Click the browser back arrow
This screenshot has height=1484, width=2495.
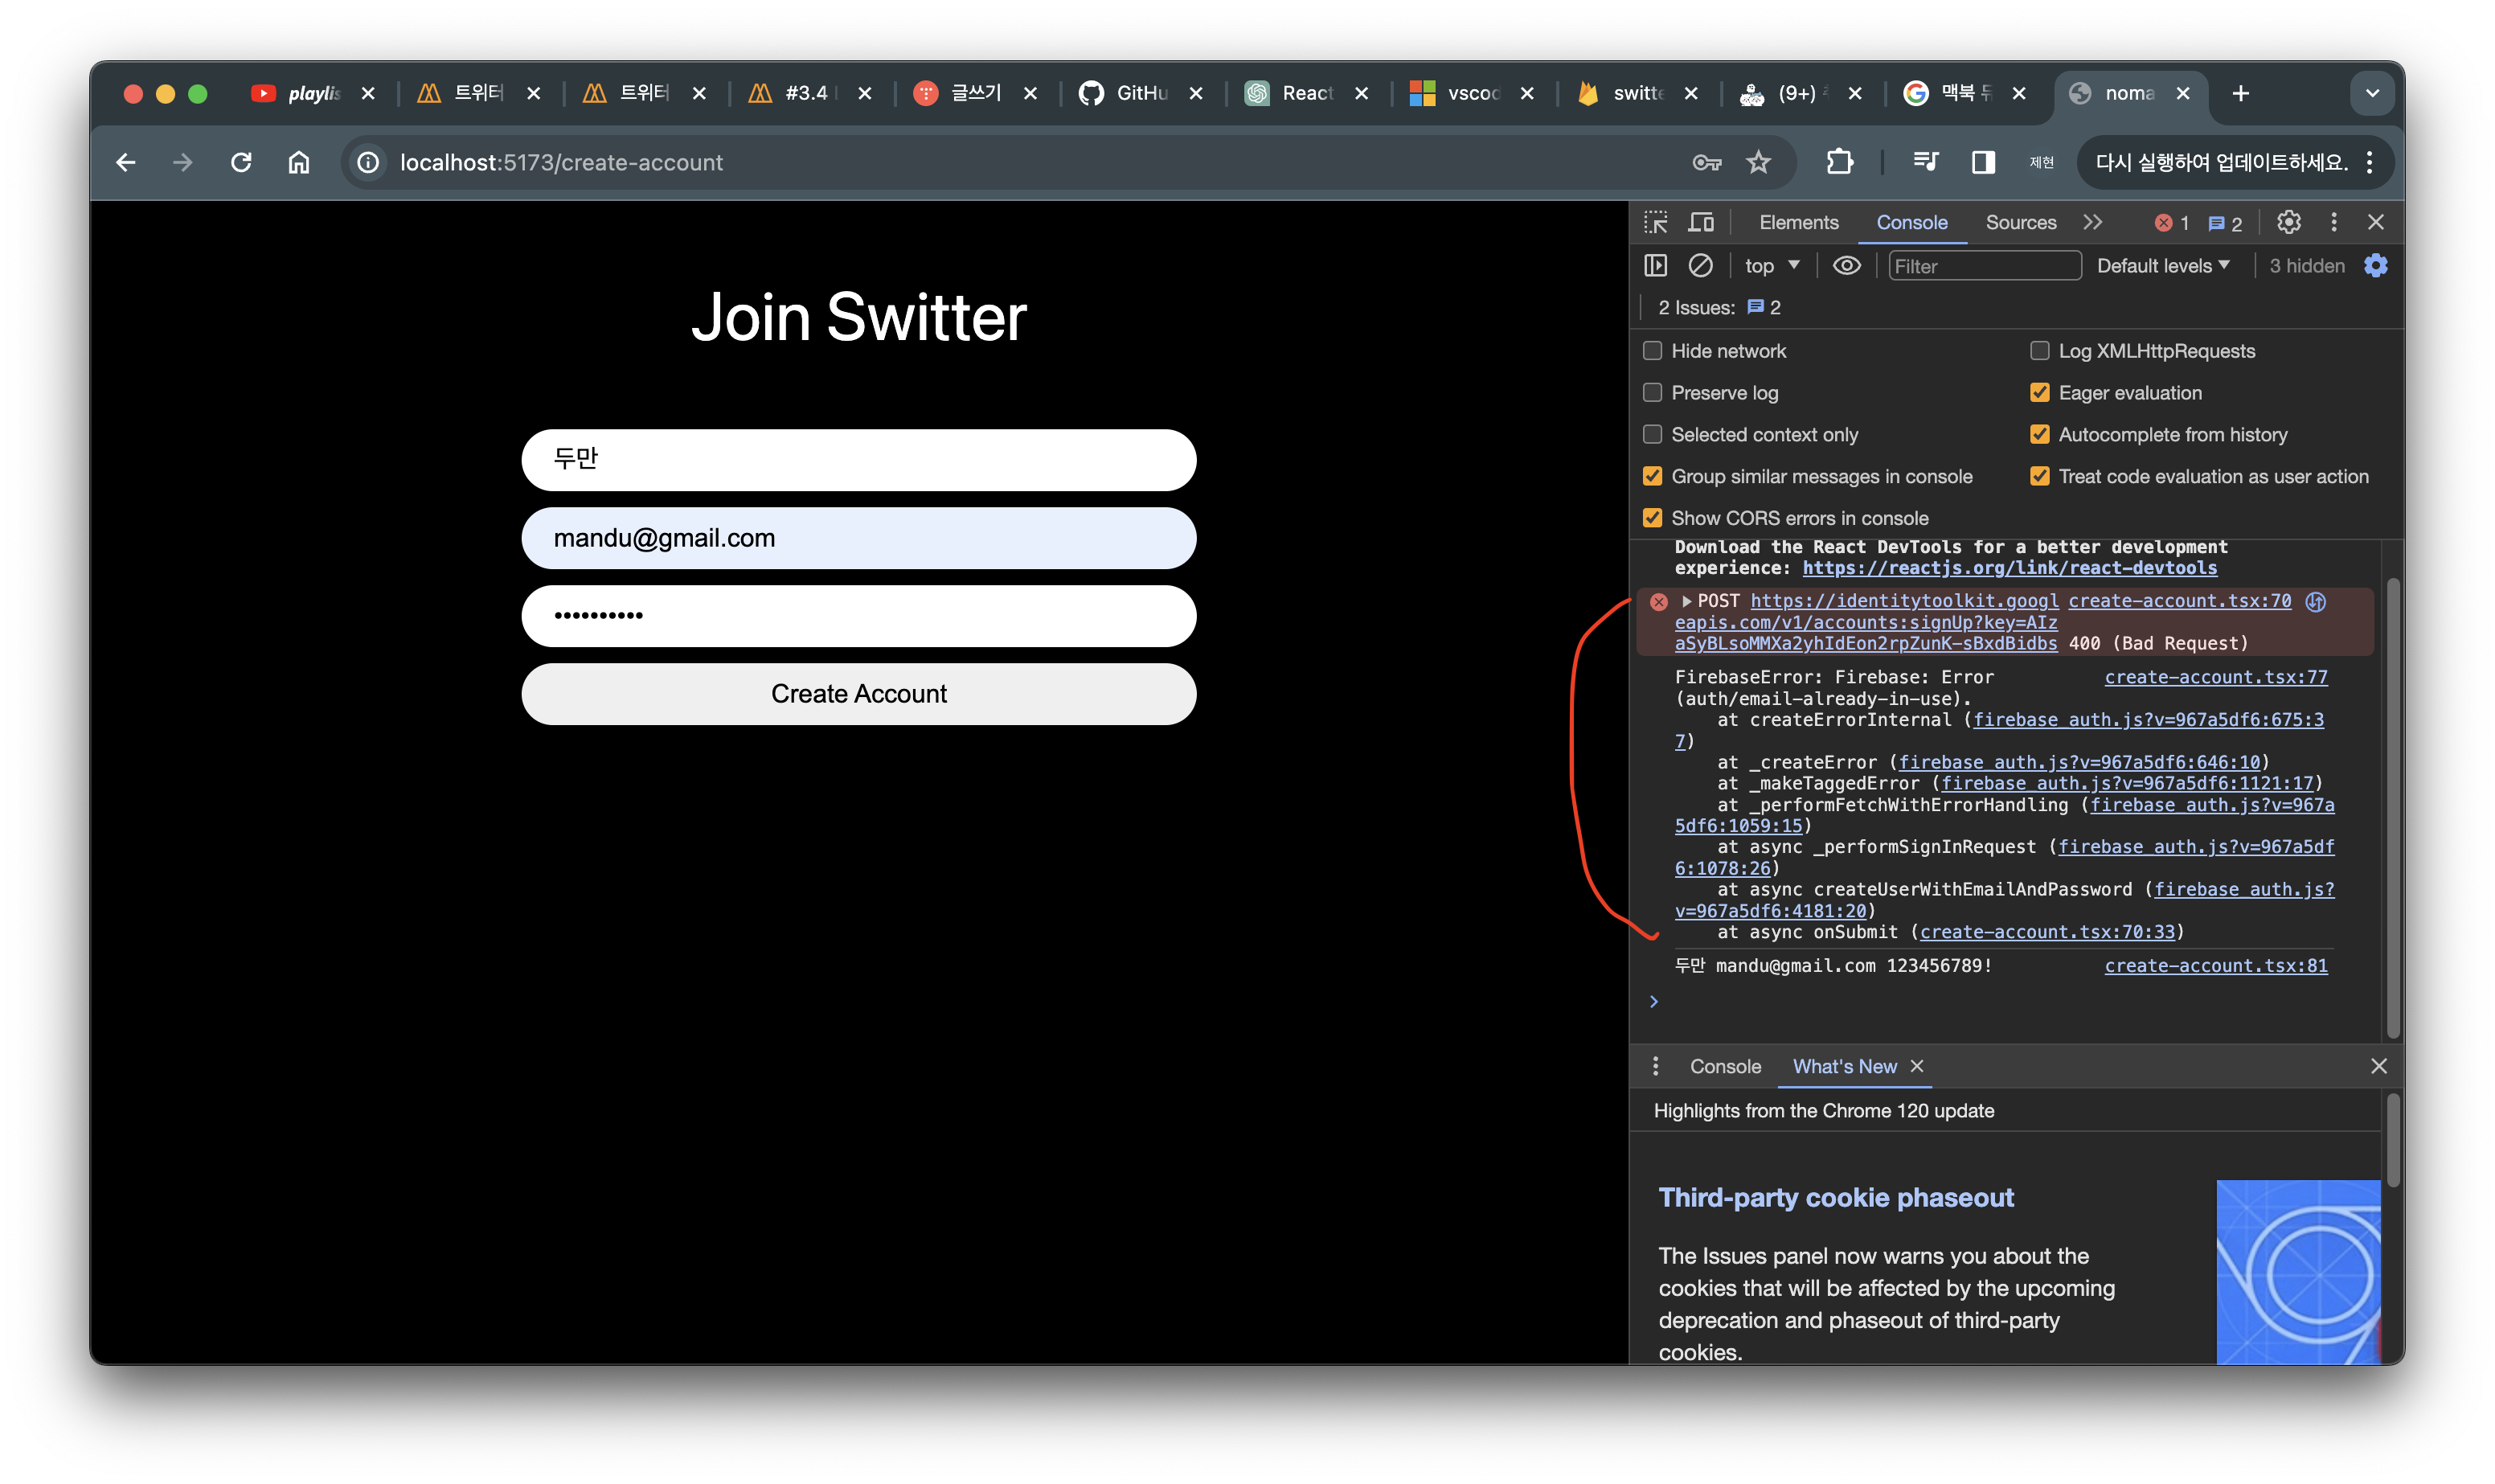point(126,162)
